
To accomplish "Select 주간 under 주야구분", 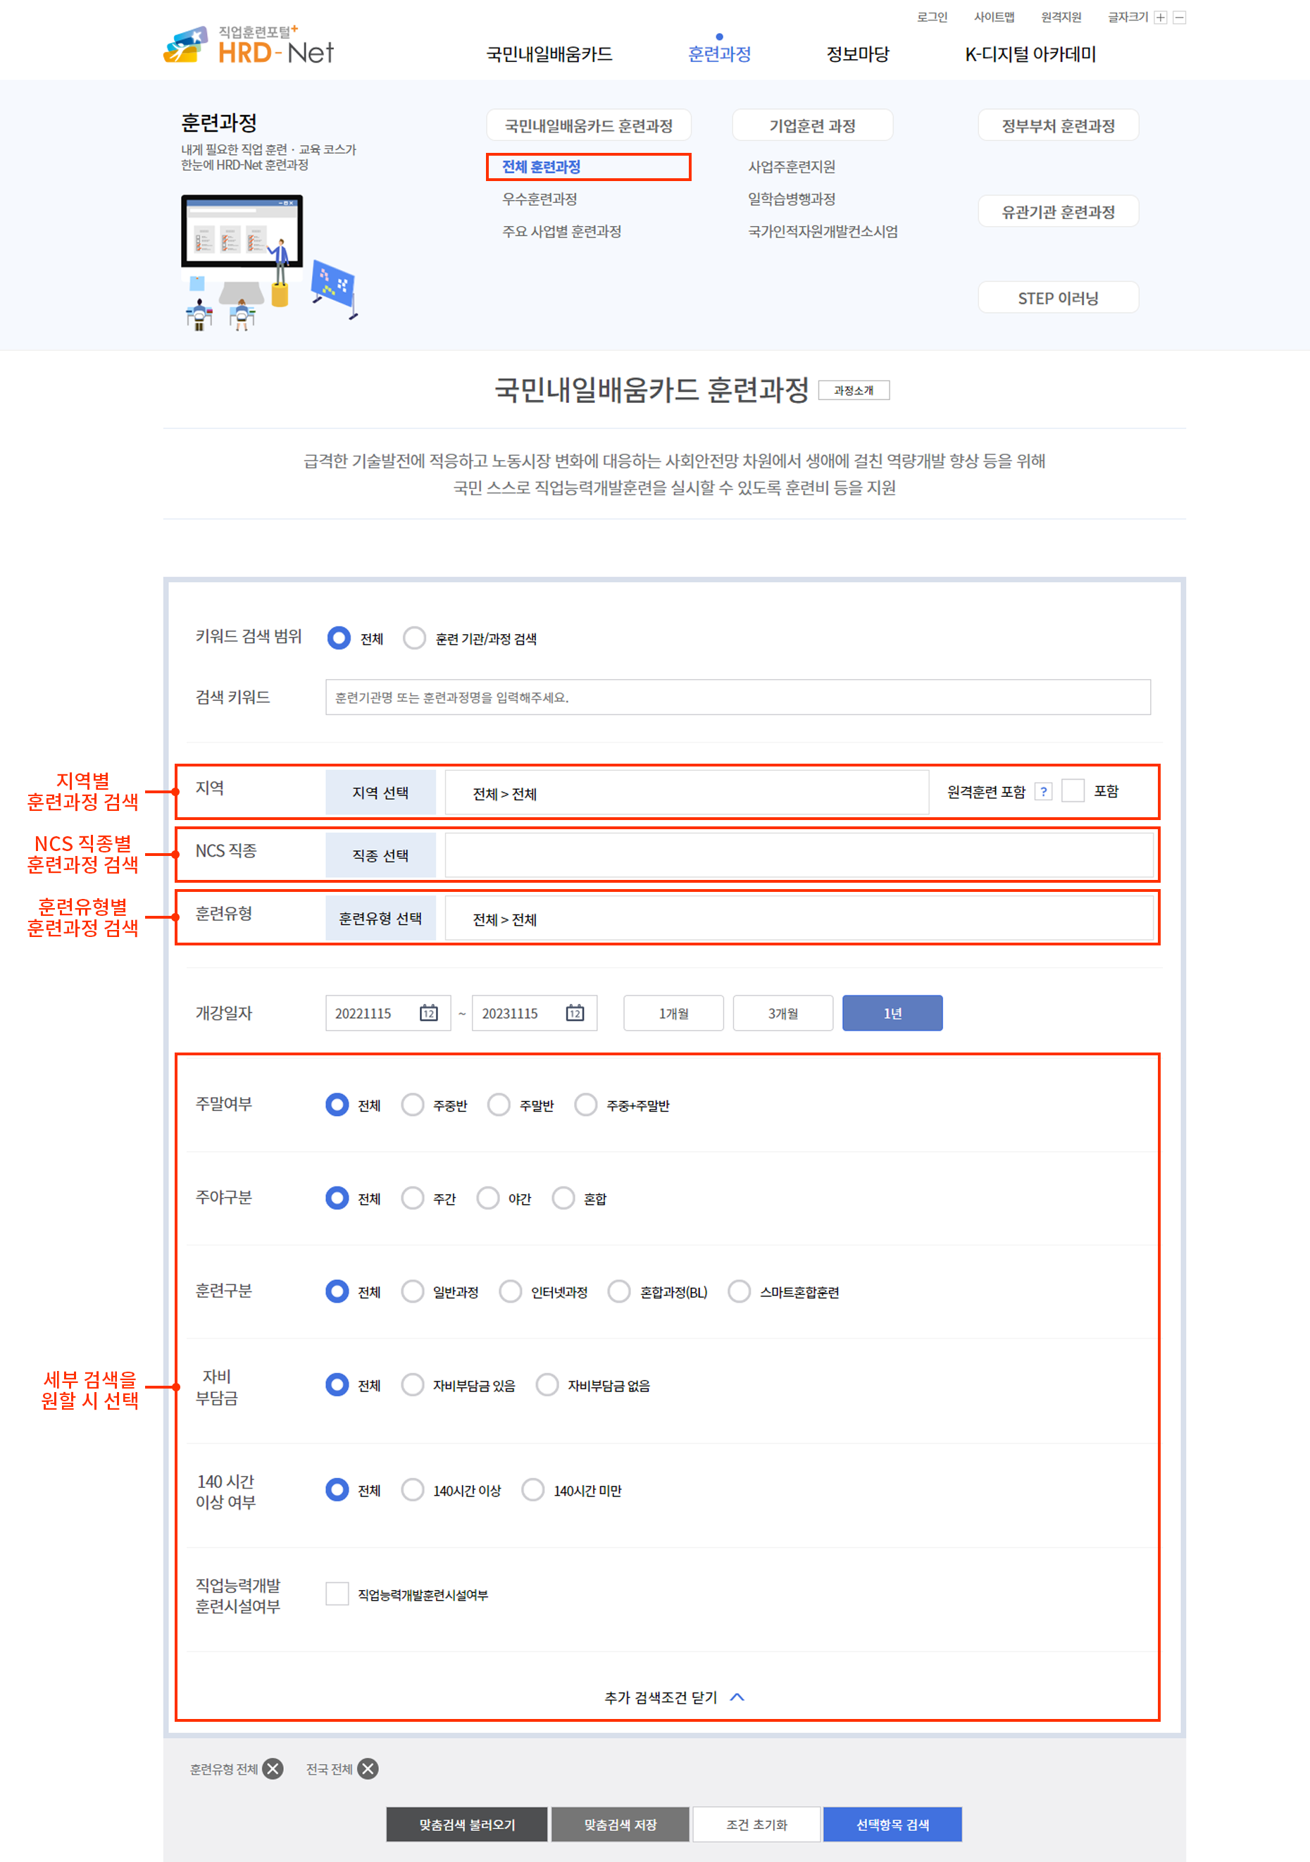I will click(413, 1198).
